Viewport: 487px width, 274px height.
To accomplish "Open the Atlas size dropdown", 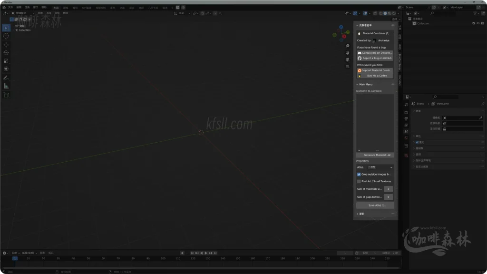I will point(380,167).
